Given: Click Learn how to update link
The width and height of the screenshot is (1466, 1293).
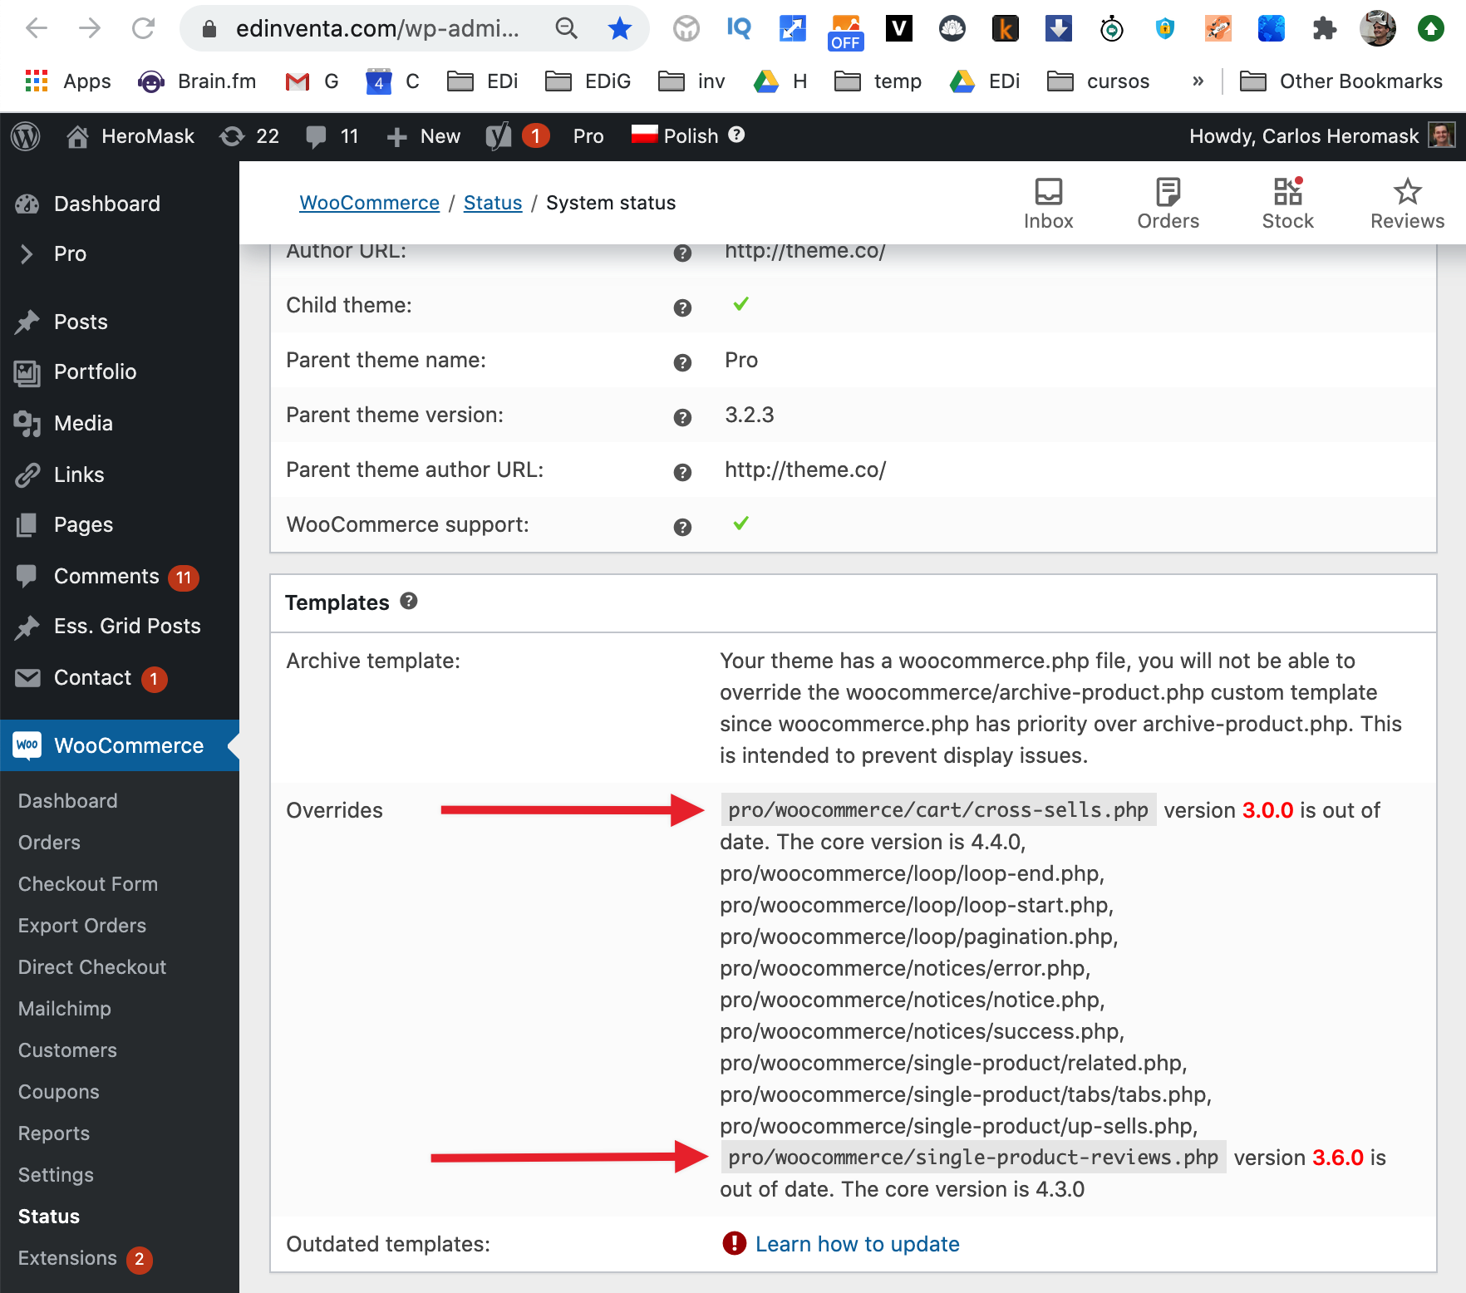Looking at the screenshot, I should (x=857, y=1244).
